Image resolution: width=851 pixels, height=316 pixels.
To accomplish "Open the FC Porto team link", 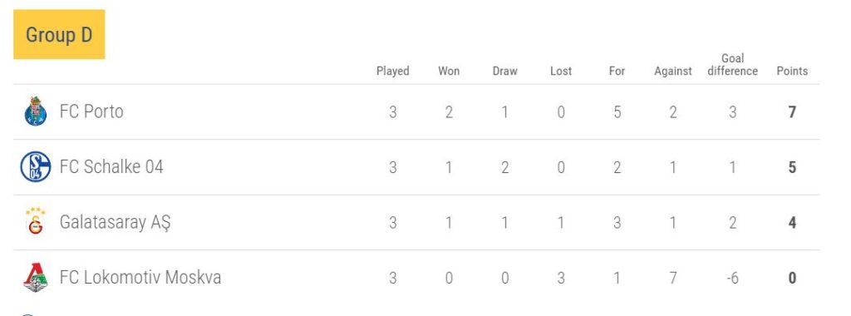I will point(91,111).
